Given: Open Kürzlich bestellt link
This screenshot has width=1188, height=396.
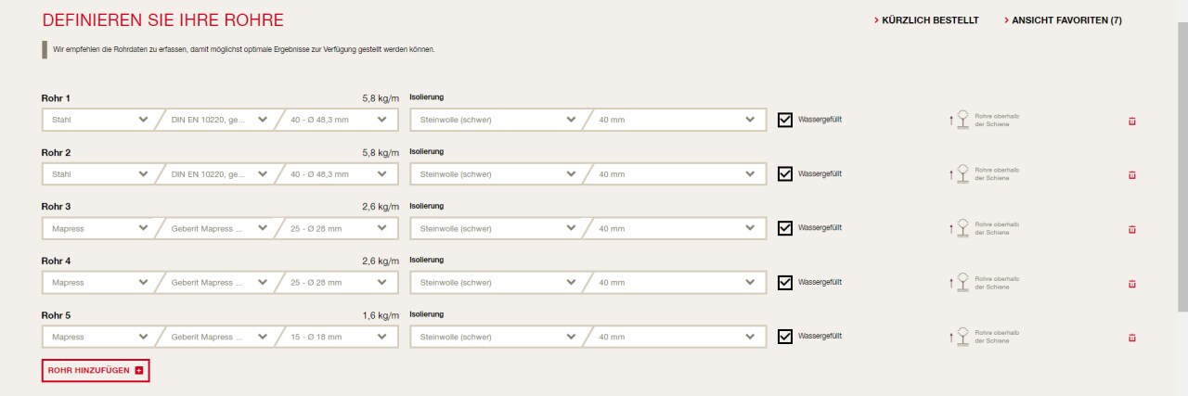Looking at the screenshot, I should tap(926, 20).
